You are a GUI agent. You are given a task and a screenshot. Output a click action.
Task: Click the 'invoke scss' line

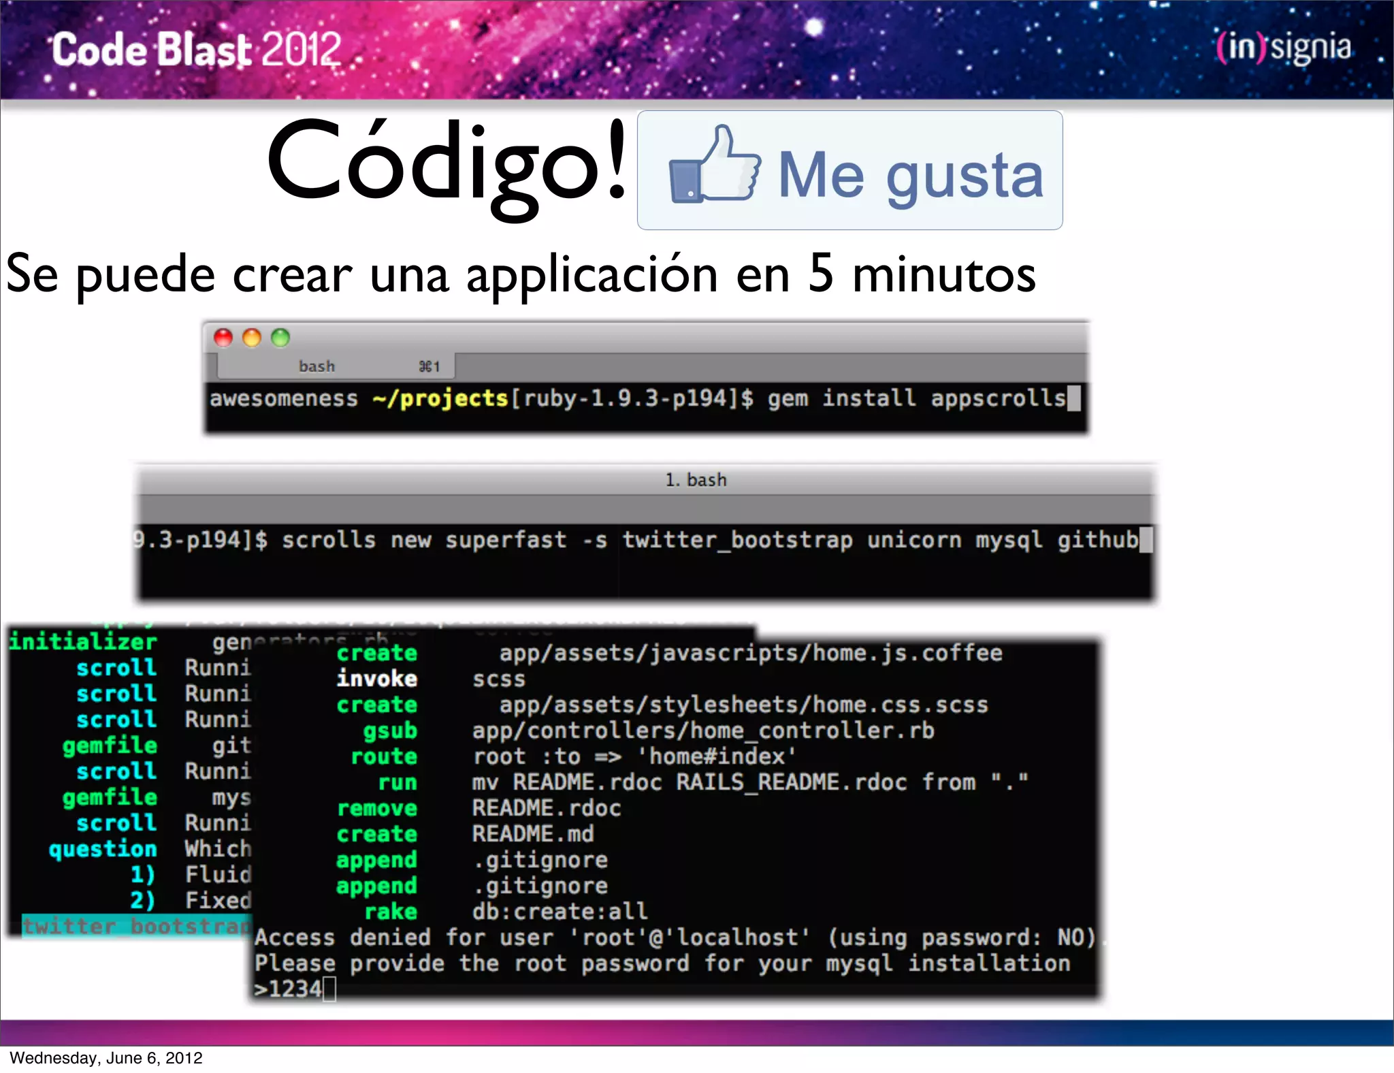point(431,679)
